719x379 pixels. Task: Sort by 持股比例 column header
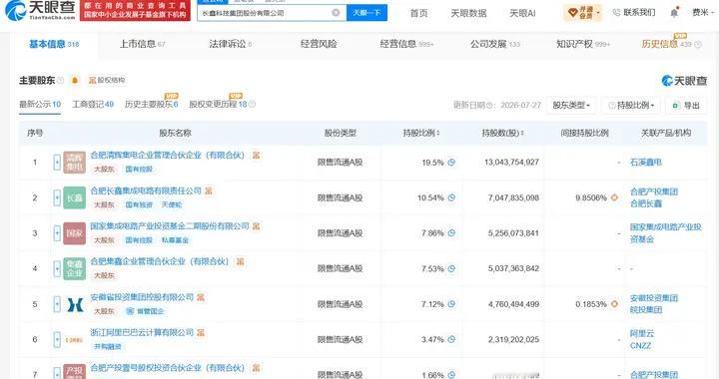coord(421,134)
